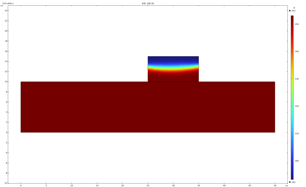
Task: Click the y-axis tick label 6
Action: click(7, 102)
